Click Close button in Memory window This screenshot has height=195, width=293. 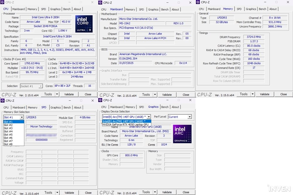(x=283, y=94)
